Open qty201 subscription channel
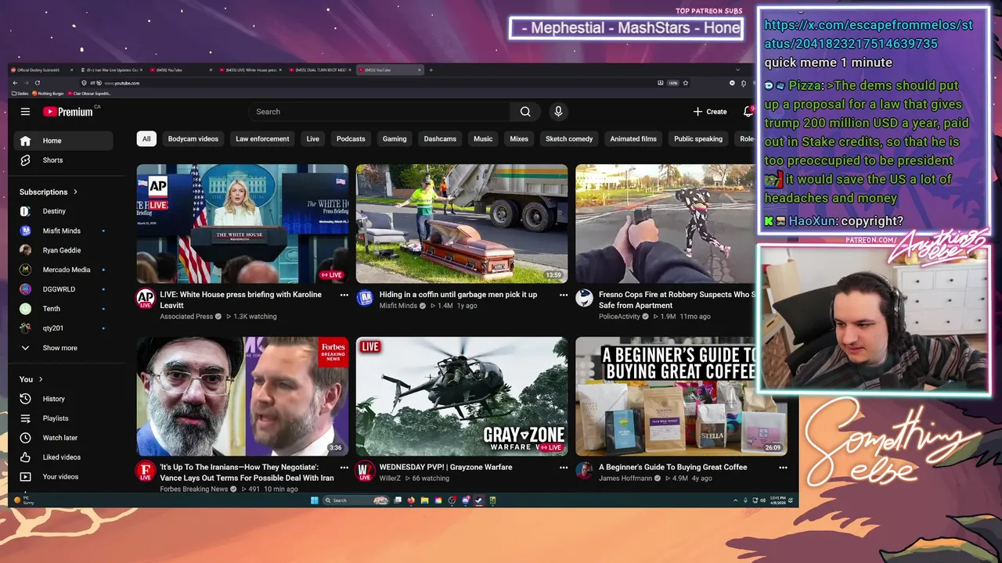 pyautogui.click(x=63, y=328)
